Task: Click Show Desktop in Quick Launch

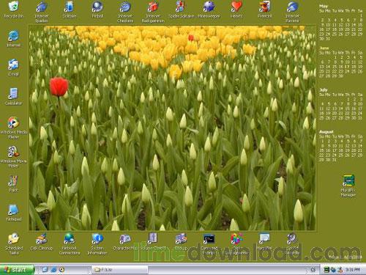Action: pos(45,270)
